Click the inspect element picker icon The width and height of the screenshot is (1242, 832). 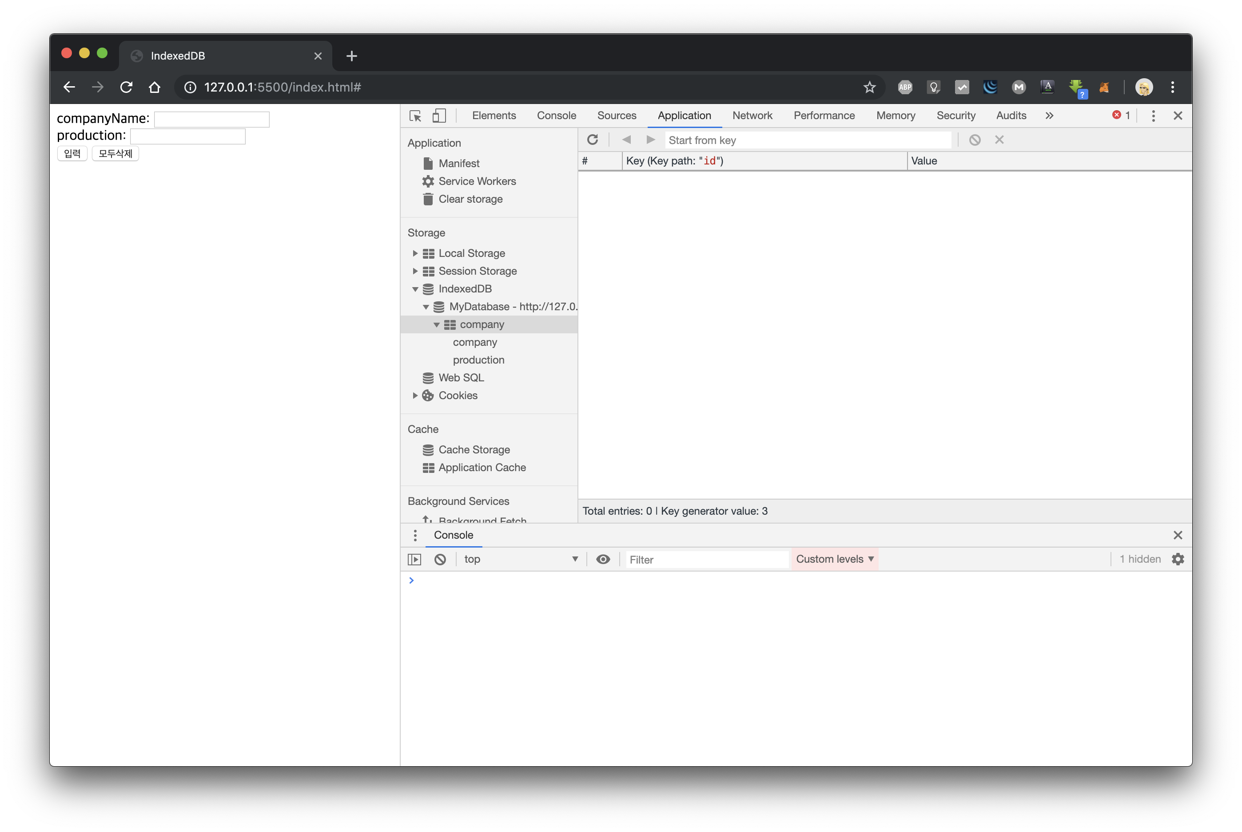tap(415, 116)
